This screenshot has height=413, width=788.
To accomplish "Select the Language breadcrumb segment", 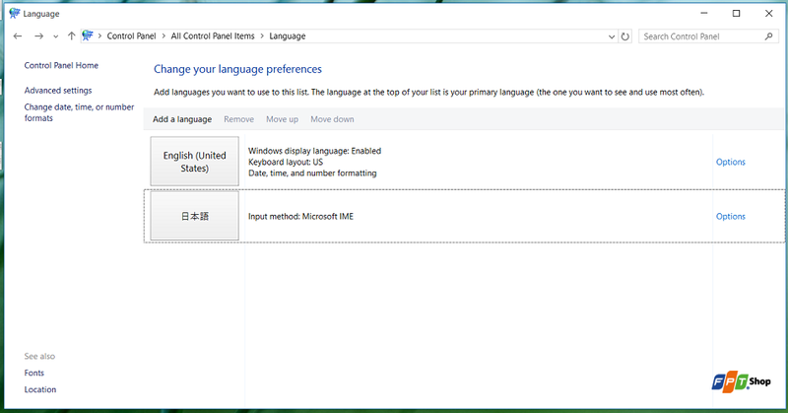I will click(x=287, y=36).
